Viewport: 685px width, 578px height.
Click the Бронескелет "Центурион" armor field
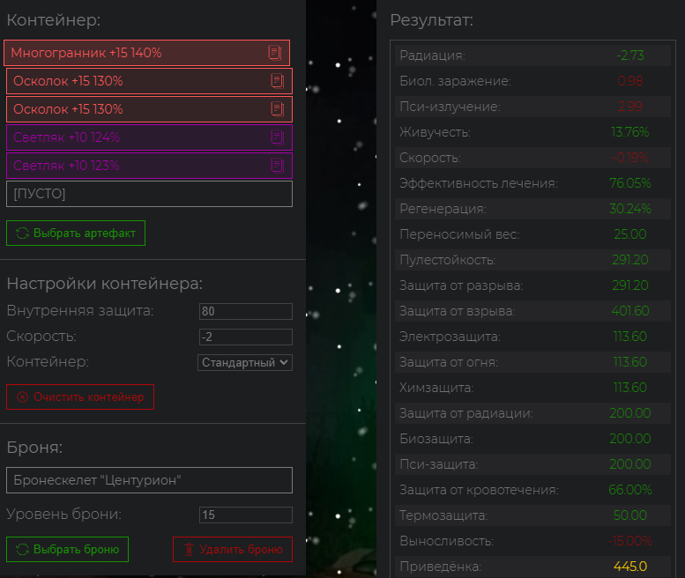tap(149, 480)
